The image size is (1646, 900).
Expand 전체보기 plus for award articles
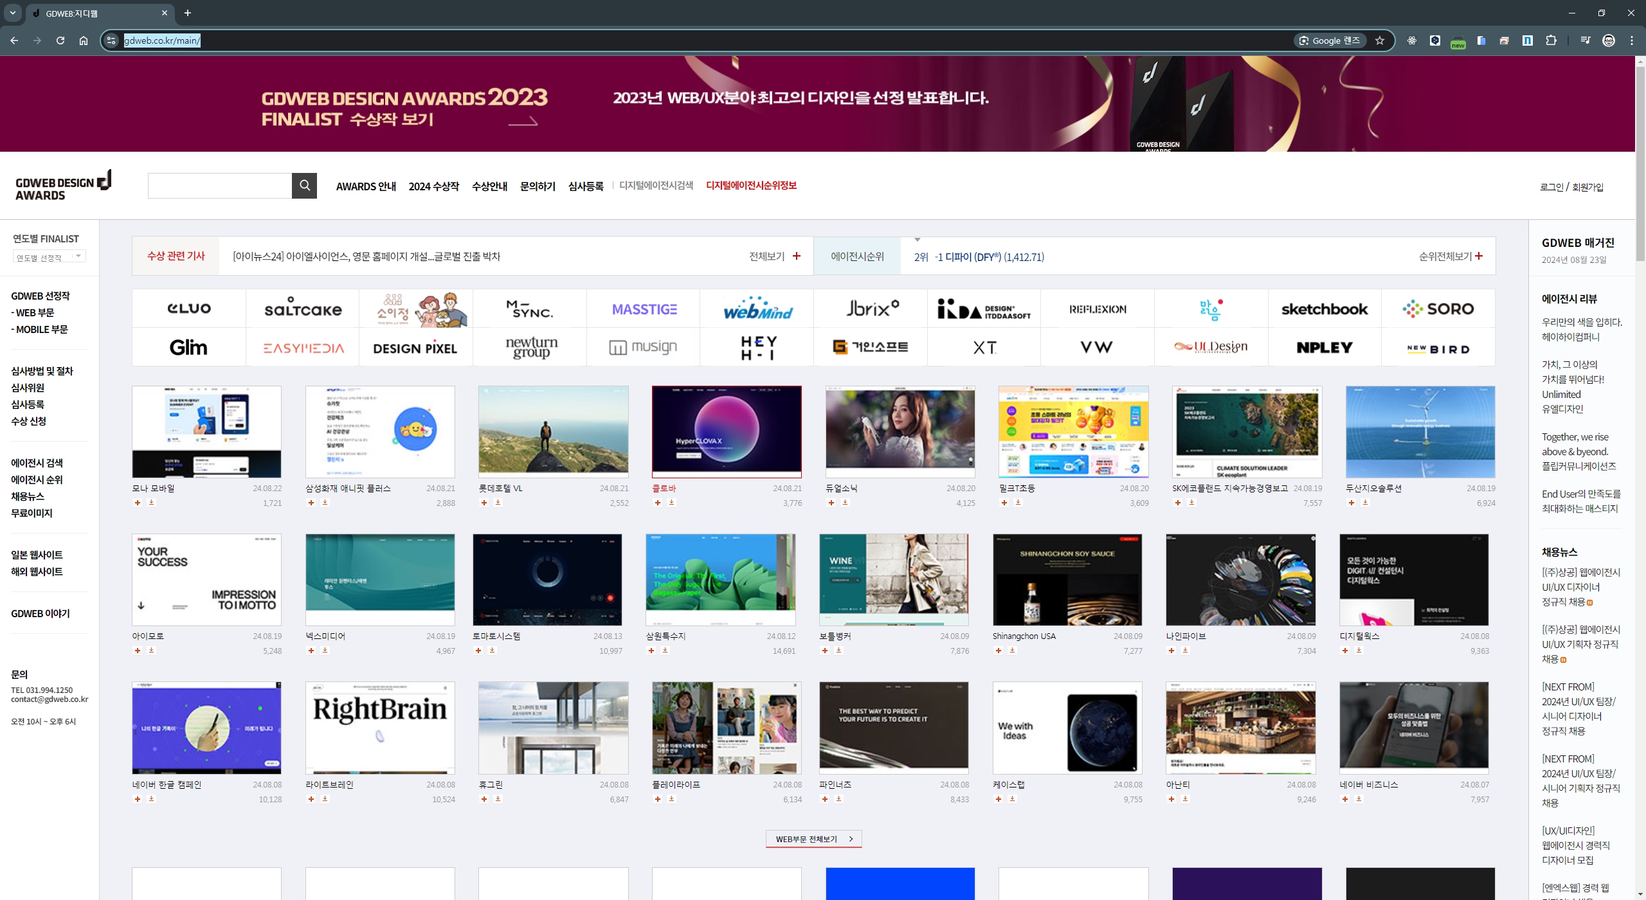tap(797, 256)
